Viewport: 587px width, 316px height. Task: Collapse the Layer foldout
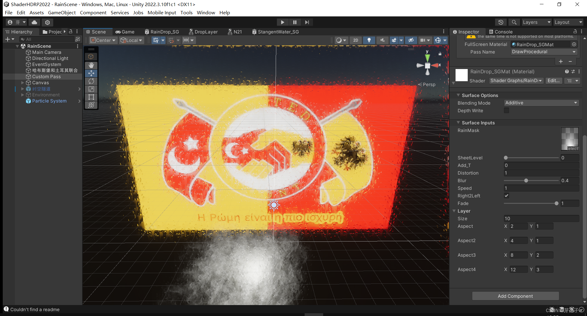coord(454,211)
